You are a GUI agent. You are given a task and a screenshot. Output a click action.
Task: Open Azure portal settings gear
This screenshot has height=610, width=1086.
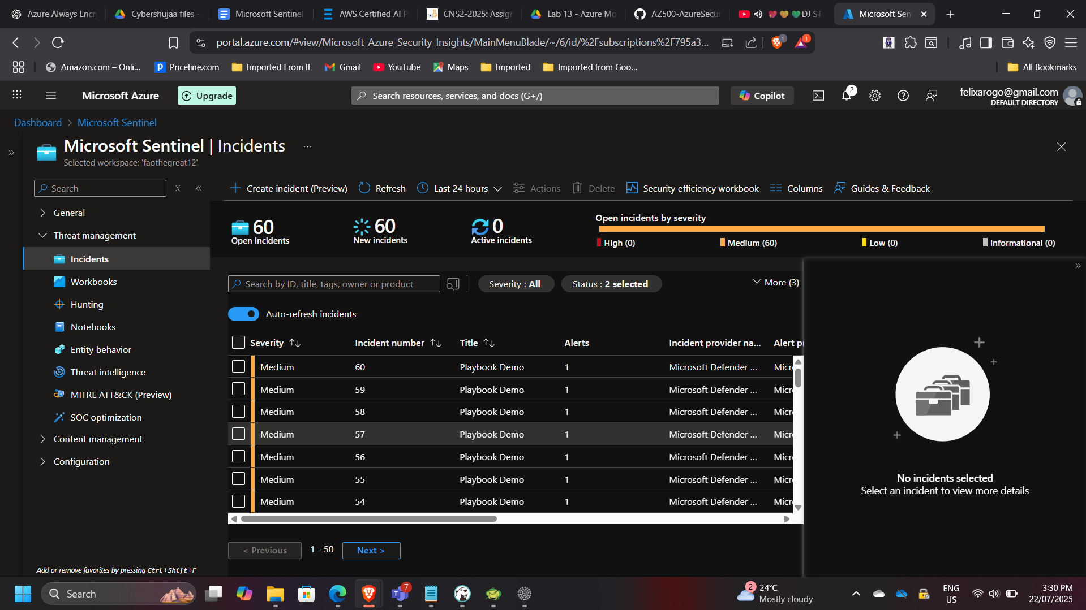tap(875, 96)
